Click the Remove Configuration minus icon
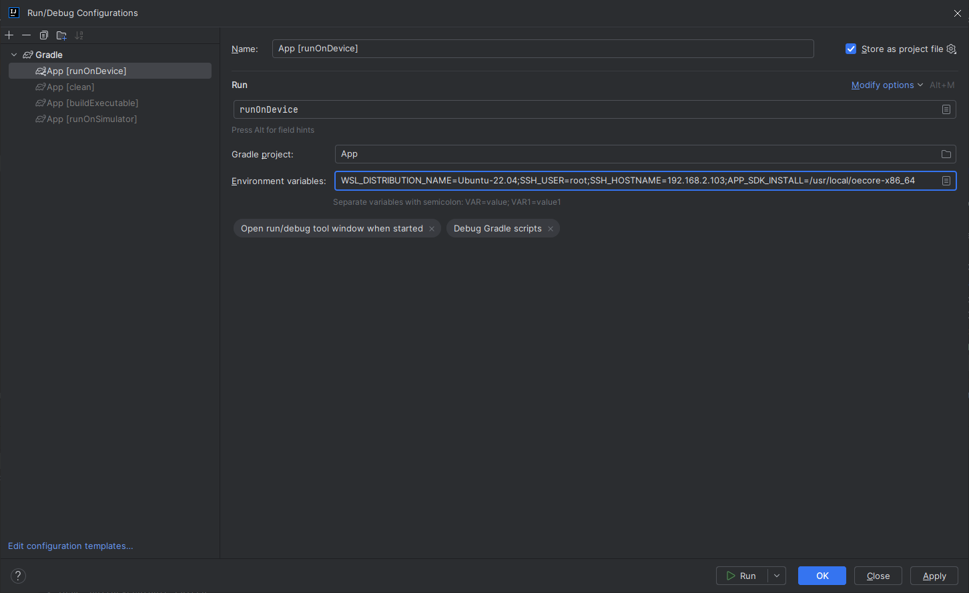Screen dimensions: 969x593 tap(27, 35)
